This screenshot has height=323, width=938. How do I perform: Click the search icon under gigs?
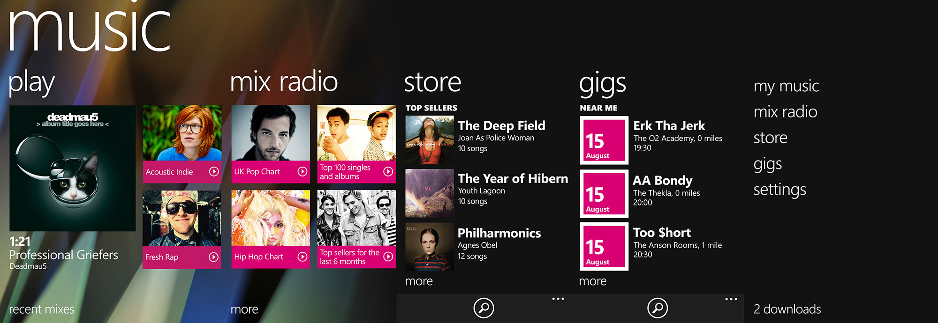coord(658,308)
